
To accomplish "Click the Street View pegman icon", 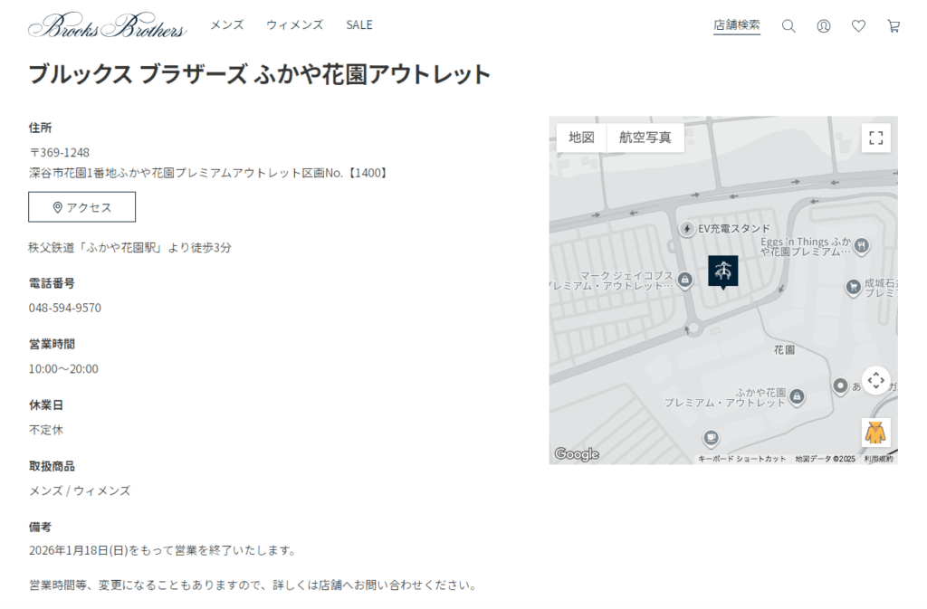I will tap(875, 433).
